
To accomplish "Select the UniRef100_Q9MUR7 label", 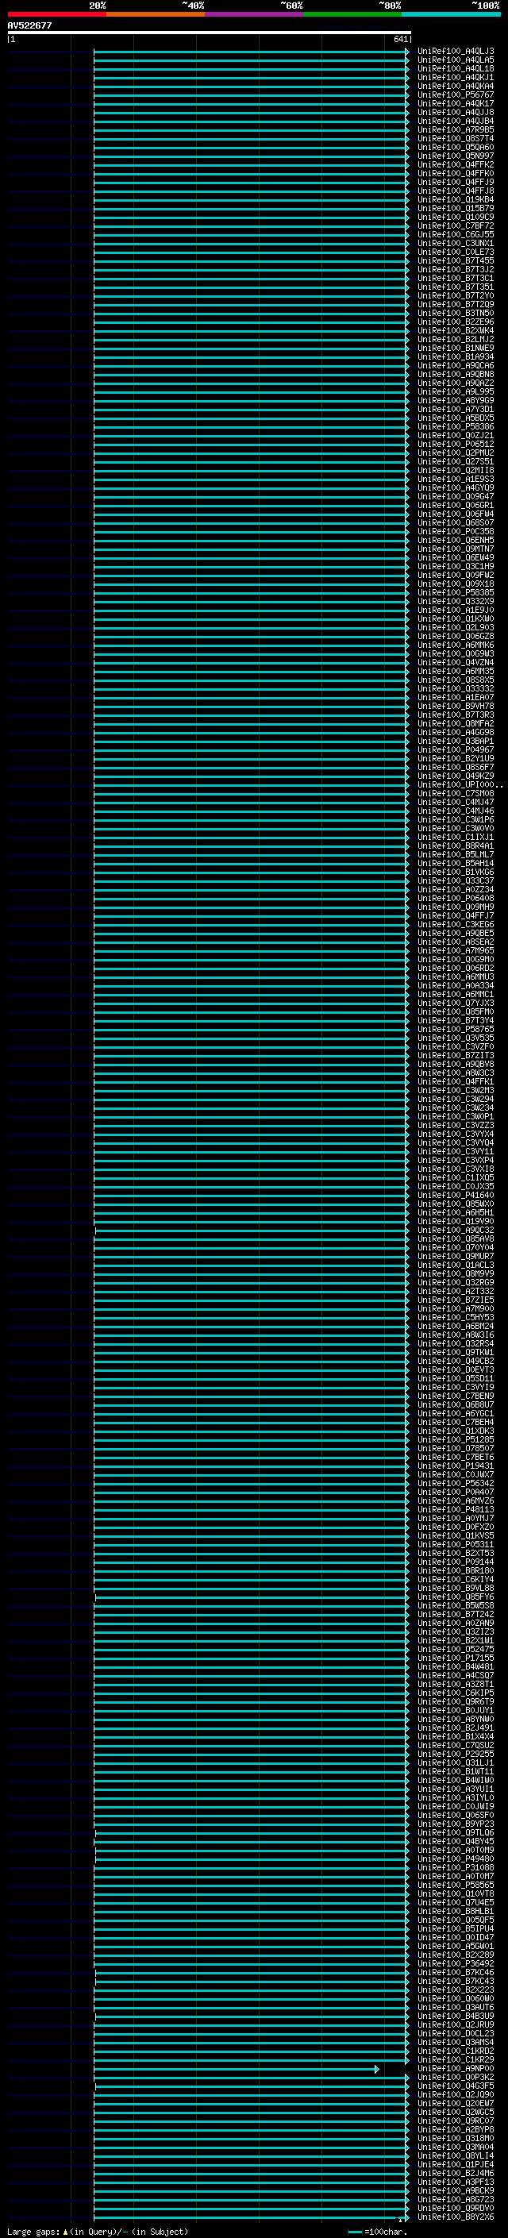I will pos(456,1256).
